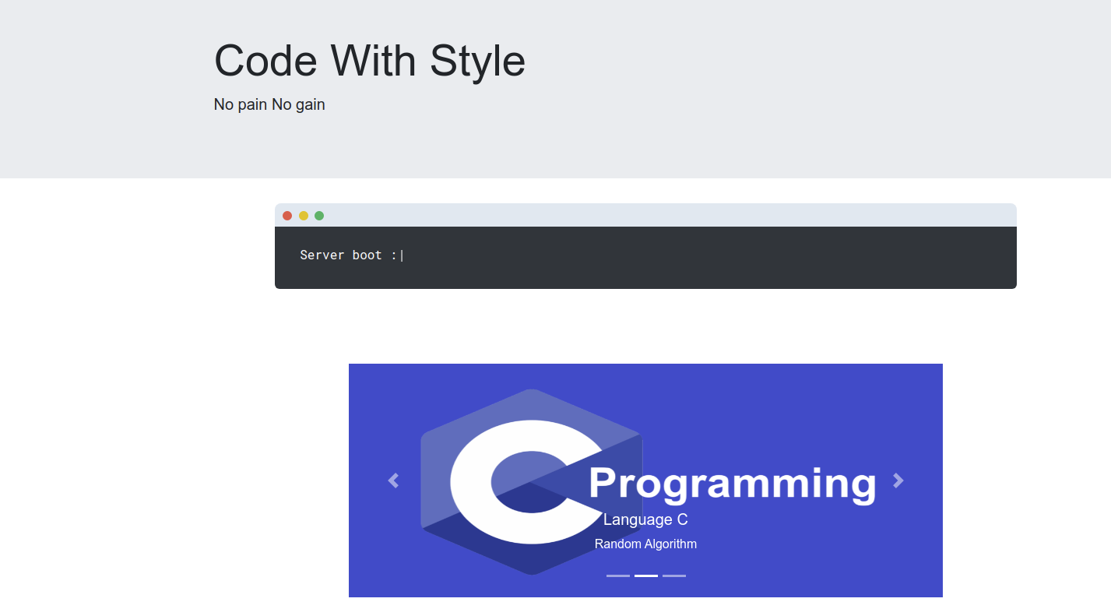Click the red dot in terminal header
The height and width of the screenshot is (609, 1111).
click(x=287, y=216)
